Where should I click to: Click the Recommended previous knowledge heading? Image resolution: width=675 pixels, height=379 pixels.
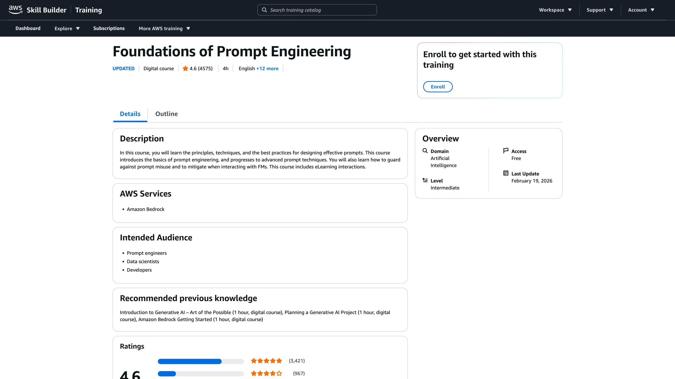188,298
